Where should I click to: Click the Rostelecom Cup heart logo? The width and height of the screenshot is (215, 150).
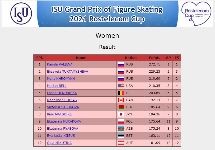[196, 13]
